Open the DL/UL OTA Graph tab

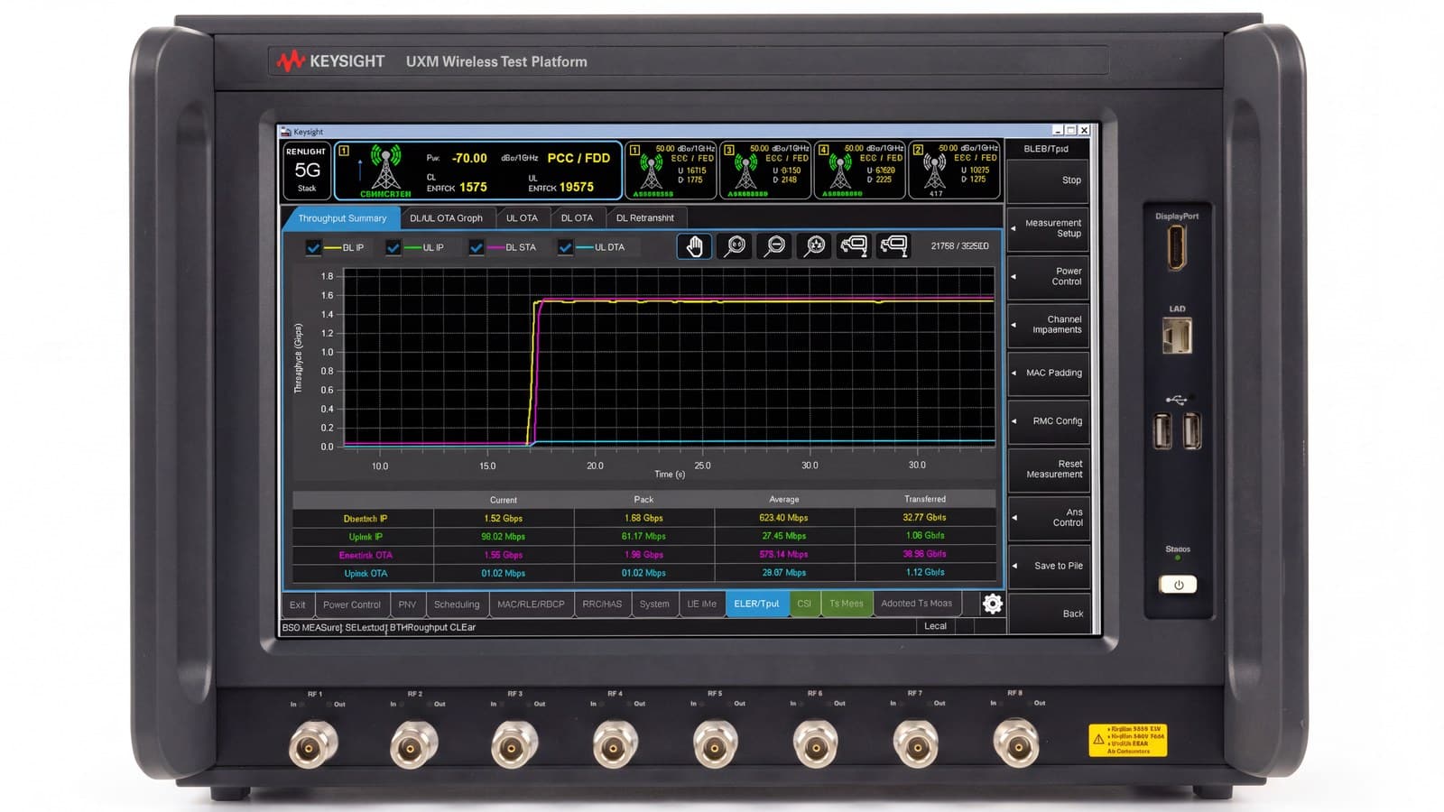(446, 218)
